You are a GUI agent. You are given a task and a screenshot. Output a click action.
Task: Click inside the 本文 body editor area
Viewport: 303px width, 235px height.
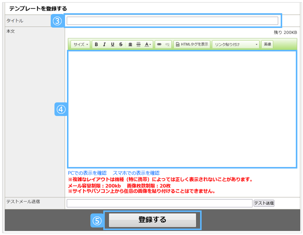182,109
